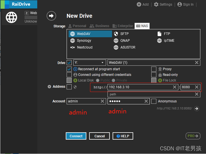206x154 pixels.
Task: Clear the 192.168.3.10 address field
Action: [175, 87]
